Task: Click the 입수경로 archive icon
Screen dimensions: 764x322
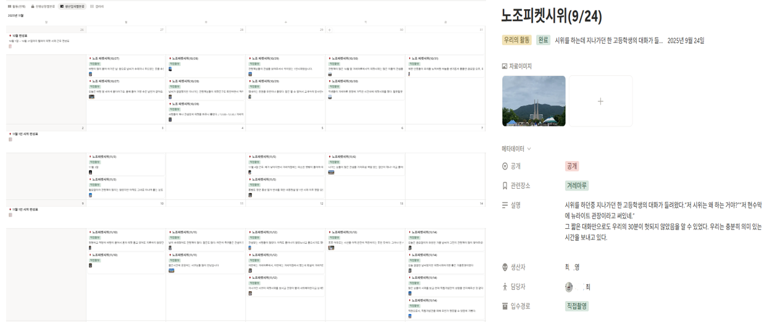Action: [505, 306]
